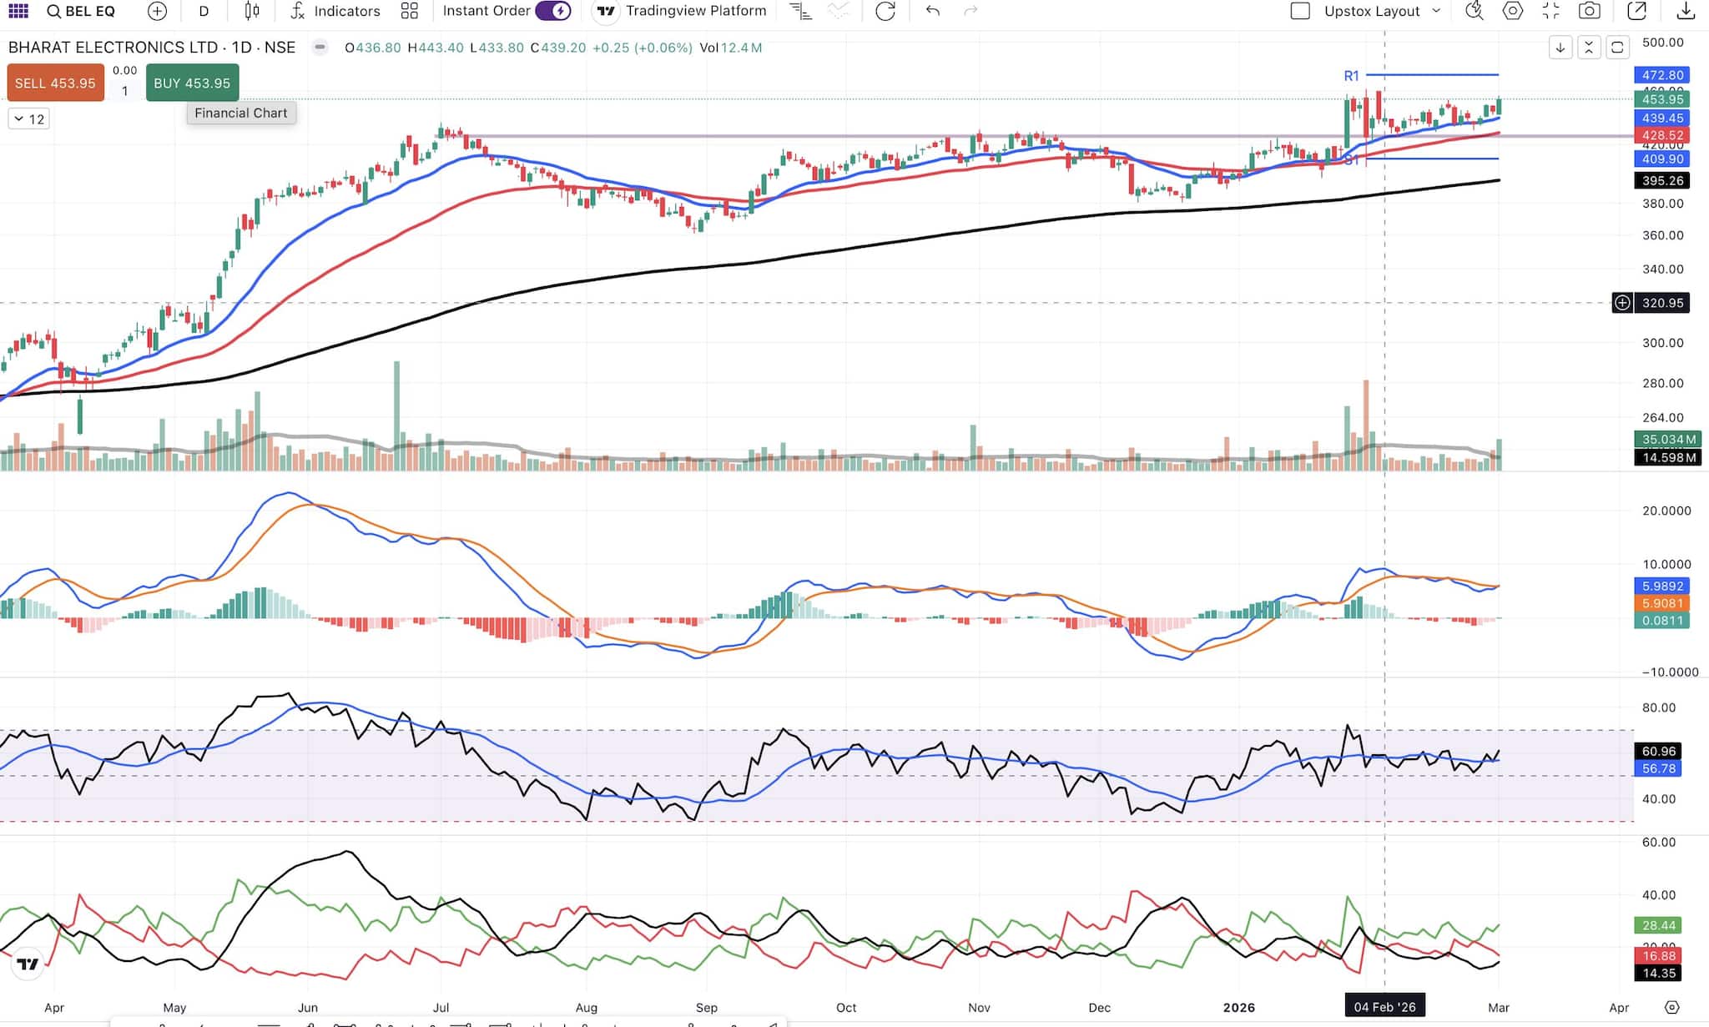Click the 5.9892 MACD value label
Screen dimensions: 1709x1027
click(x=1662, y=586)
